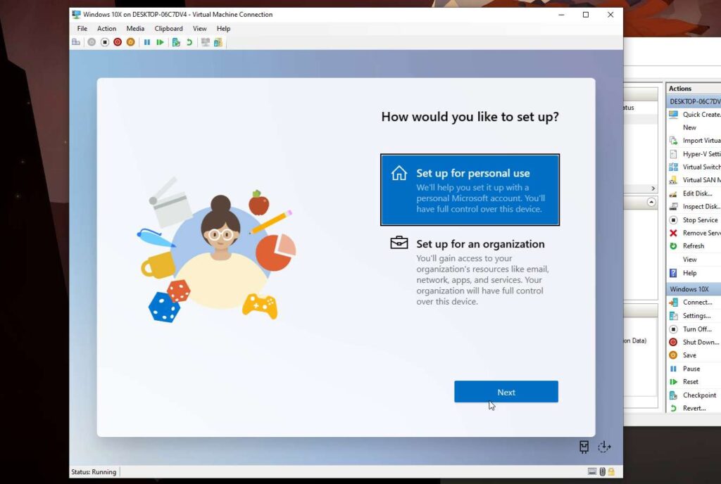The image size is (721, 484).
Task: Click the blue Help icon in Actions pane
Action: (673, 273)
